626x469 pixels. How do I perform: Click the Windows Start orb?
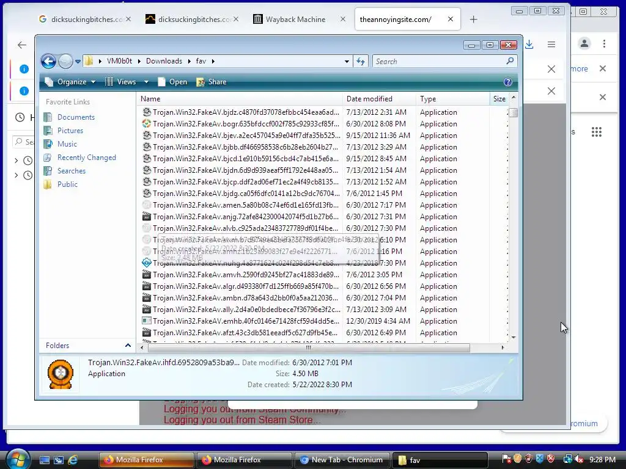[x=18, y=459]
